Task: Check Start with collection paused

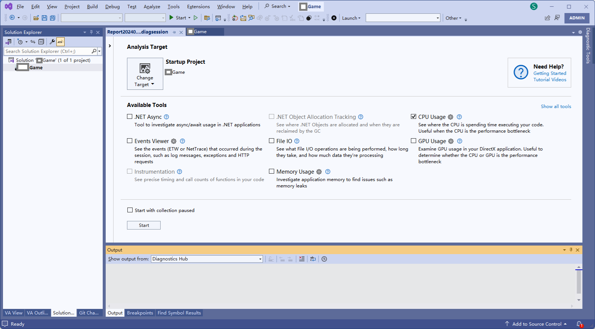Action: [x=130, y=210]
